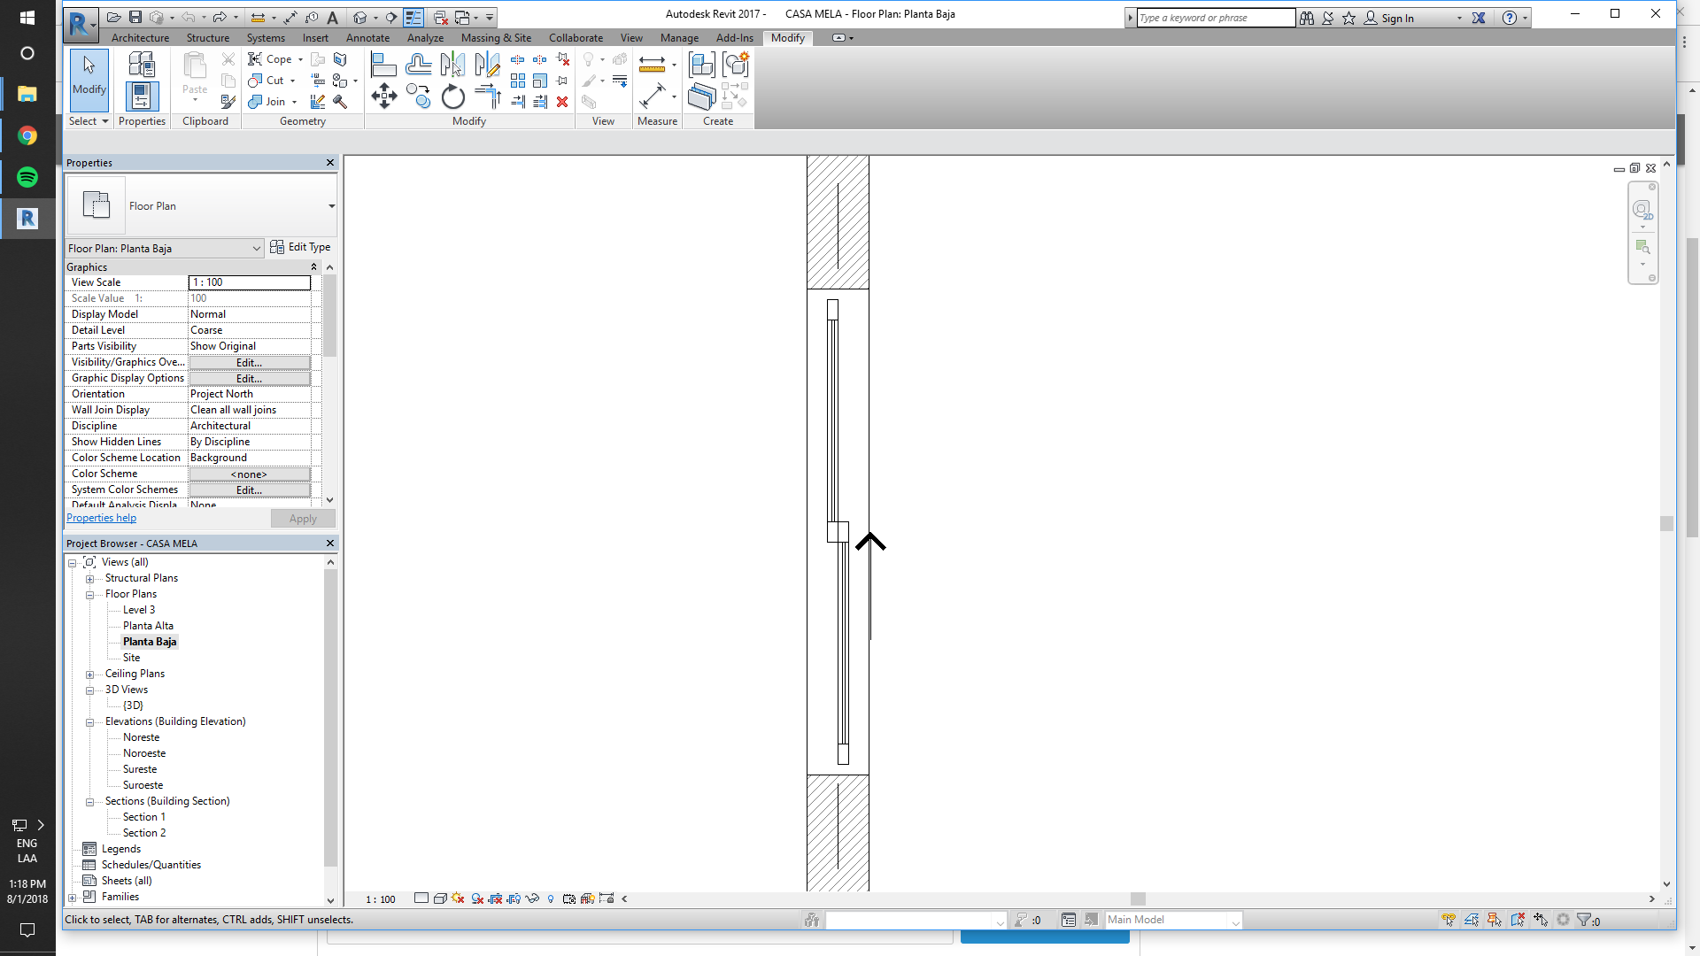Screen dimensions: 1700x956
Task: Activate the Copy tool with two circles
Action: click(x=418, y=96)
